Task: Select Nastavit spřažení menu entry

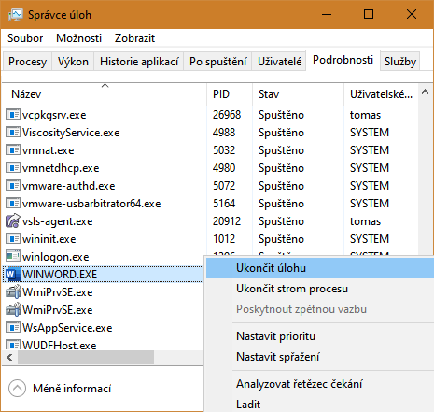Action: [319, 357]
